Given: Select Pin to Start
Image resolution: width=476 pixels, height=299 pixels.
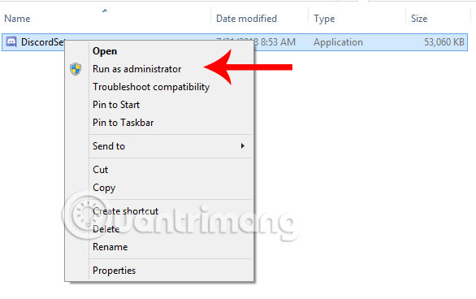Looking at the screenshot, I should (x=116, y=105).
